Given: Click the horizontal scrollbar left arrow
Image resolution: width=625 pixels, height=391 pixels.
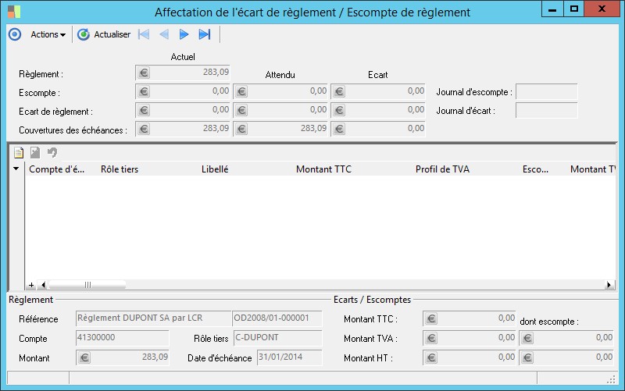Looking at the screenshot, I should (x=43, y=285).
